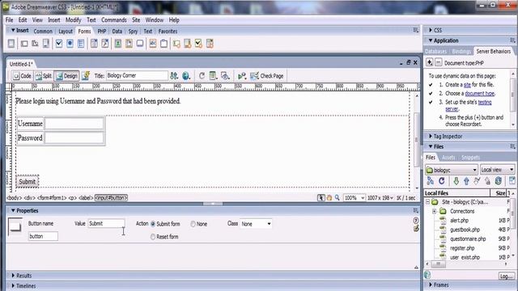518x291 pixels.
Task: Synchronize files icon in Files panel
Action: coord(499,181)
